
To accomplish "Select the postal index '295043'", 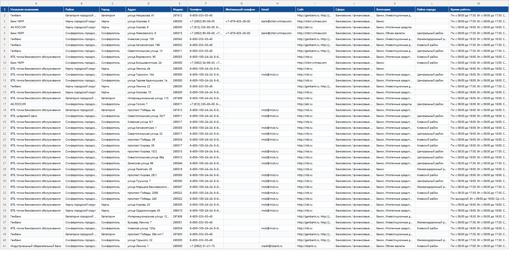I will [x=179, y=39].
